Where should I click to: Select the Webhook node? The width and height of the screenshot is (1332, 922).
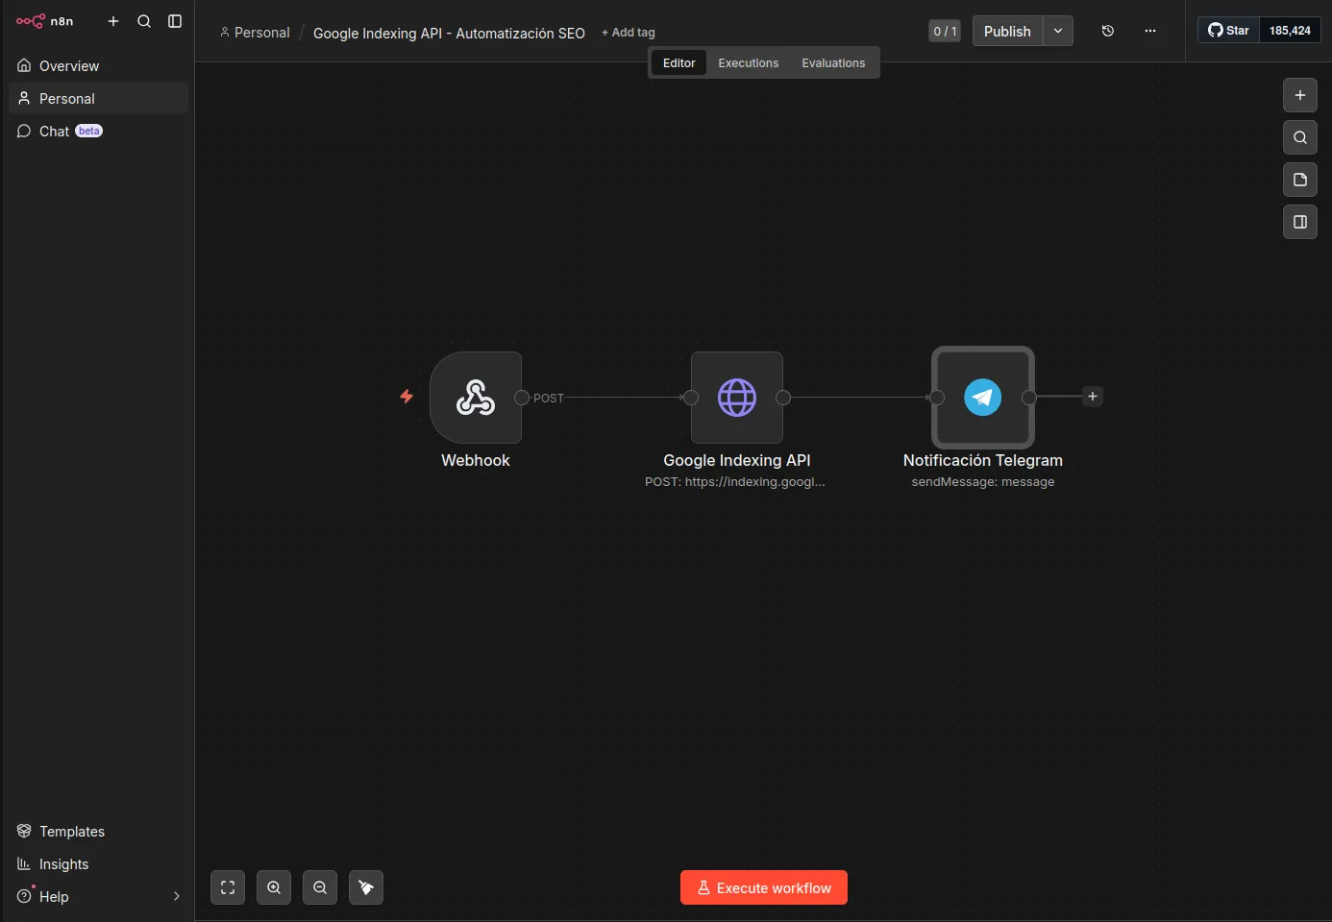[476, 398]
